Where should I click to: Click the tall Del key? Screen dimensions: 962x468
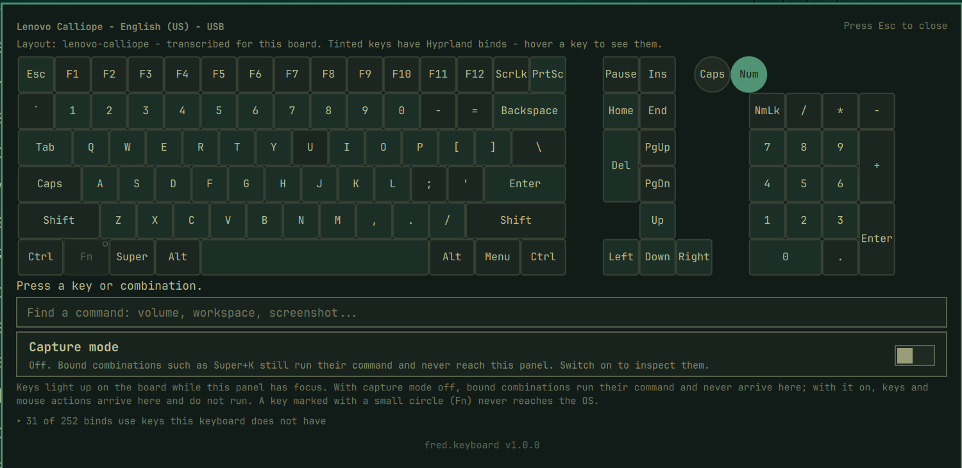621,166
